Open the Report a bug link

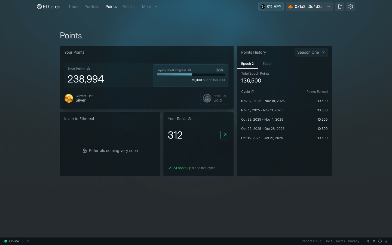coord(311,241)
